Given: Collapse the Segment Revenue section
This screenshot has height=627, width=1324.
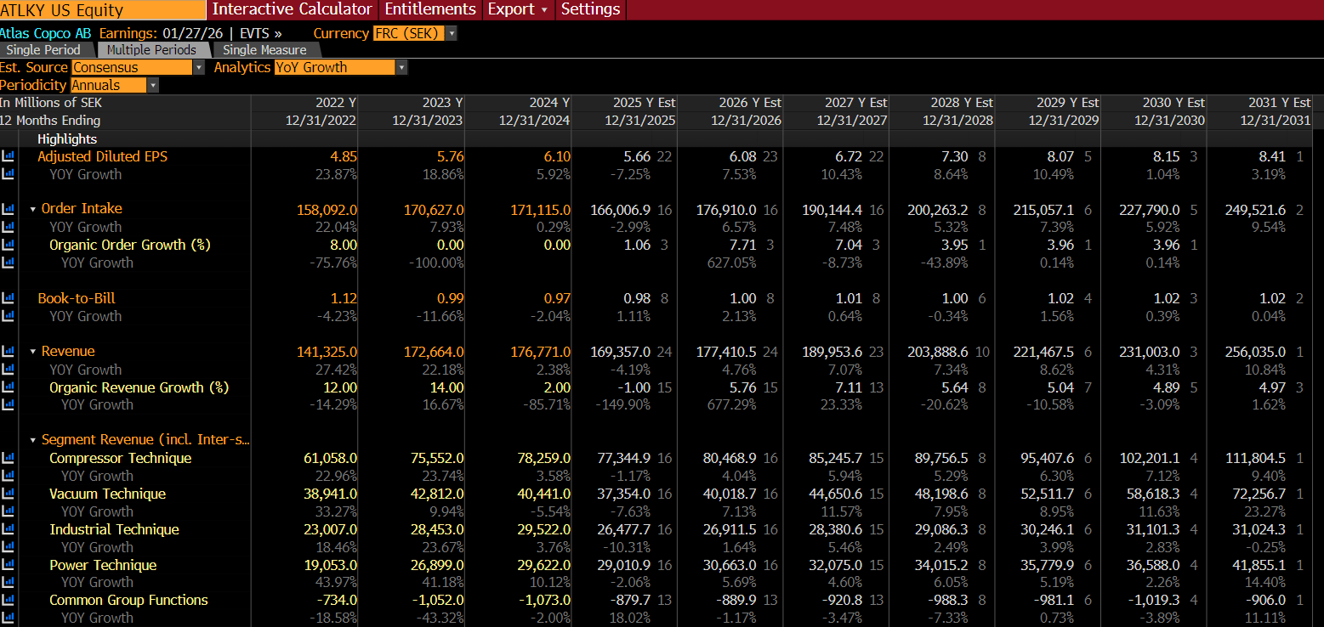Looking at the screenshot, I should click(32, 439).
